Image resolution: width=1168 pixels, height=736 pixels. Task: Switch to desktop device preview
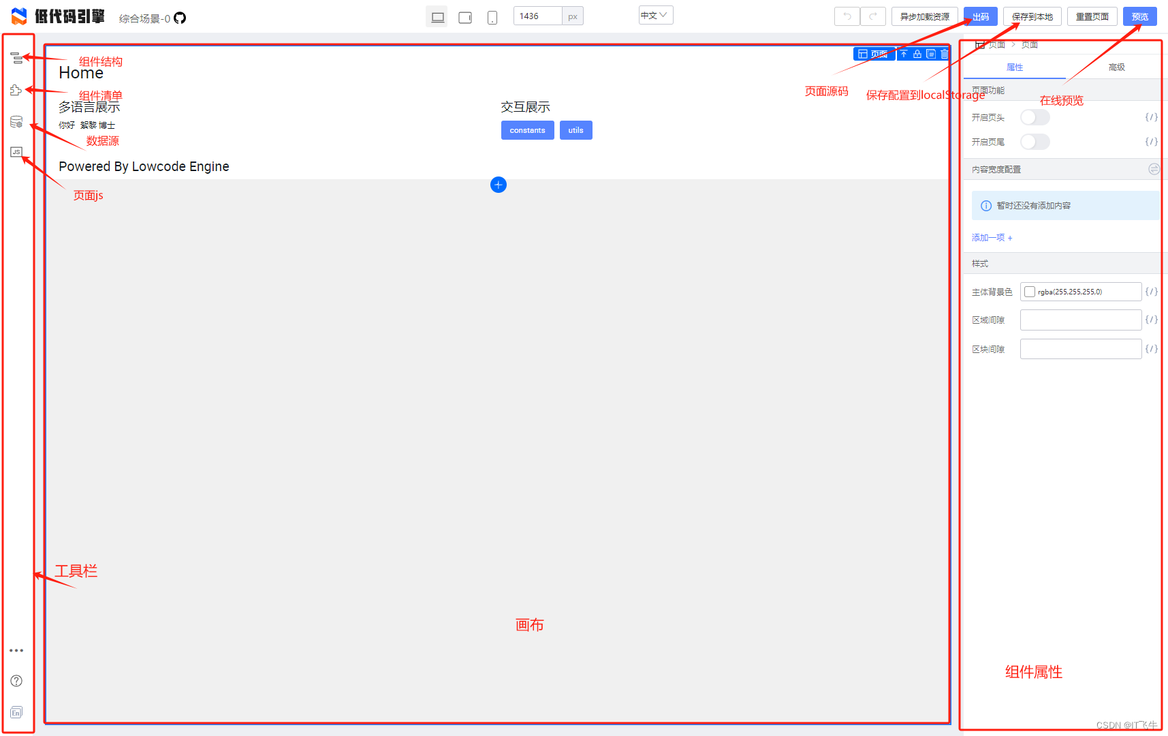click(437, 17)
